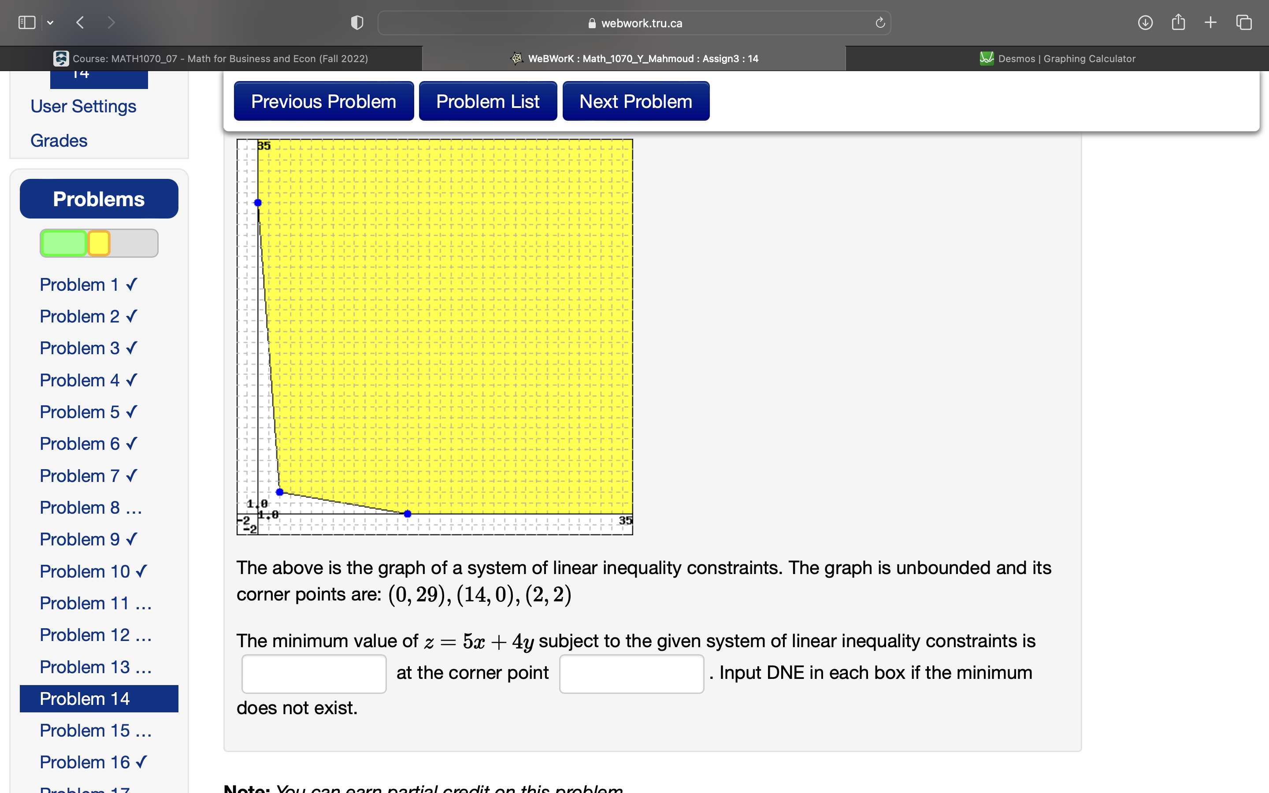Click the checkmark beside Problem 9

click(131, 539)
